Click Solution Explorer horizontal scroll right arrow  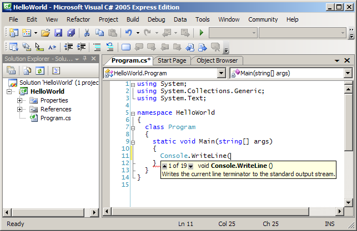(94, 213)
